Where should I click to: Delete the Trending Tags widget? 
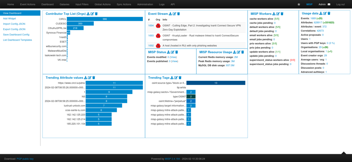click(180, 78)
